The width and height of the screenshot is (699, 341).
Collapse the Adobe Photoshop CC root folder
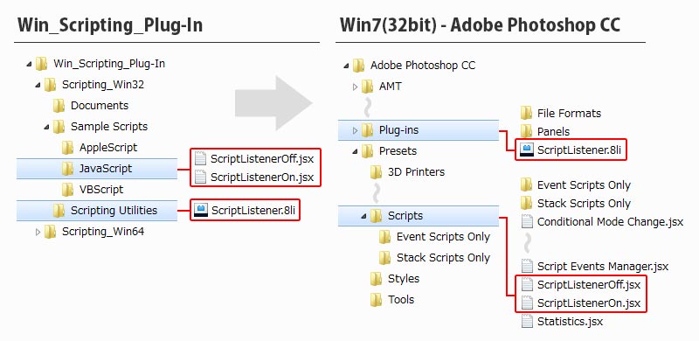pyautogui.click(x=346, y=66)
